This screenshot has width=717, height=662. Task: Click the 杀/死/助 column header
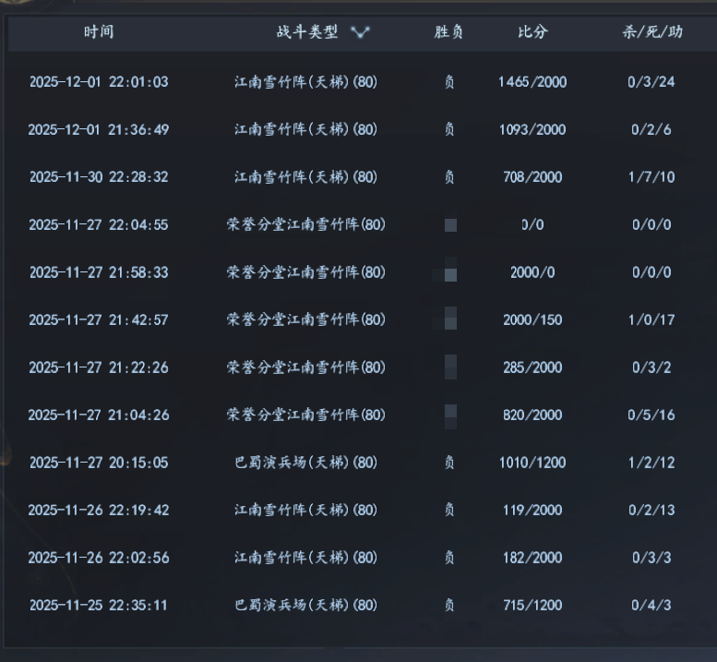point(652,32)
